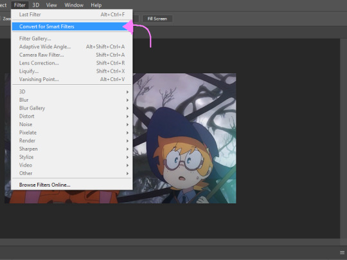Open the Window menu
Viewport: 347px width, 260px height.
(x=74, y=5)
